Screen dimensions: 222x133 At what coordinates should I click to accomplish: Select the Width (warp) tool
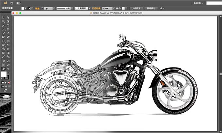pyautogui.click(x=3, y=45)
